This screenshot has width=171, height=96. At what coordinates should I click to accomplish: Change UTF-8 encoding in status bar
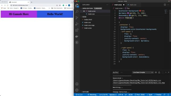click(121, 95)
